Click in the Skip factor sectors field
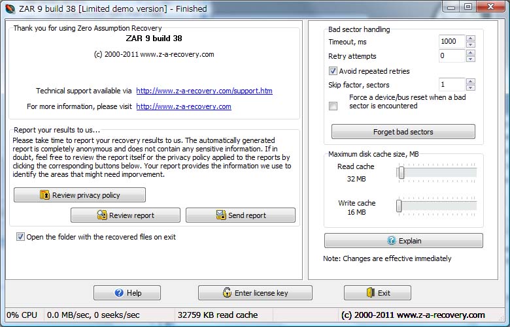Viewport: 510px width, 327px height. (452, 84)
